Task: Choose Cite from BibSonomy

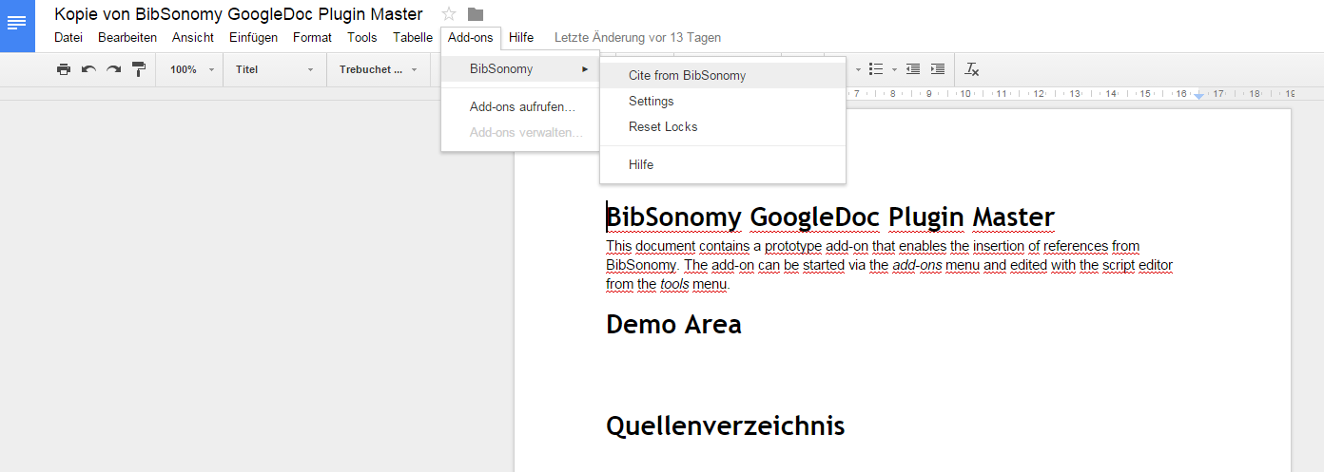Action: (723, 76)
